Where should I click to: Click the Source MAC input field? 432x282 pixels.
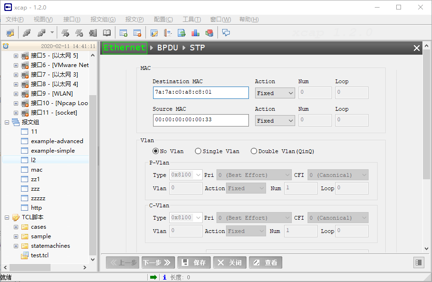[x=201, y=120]
